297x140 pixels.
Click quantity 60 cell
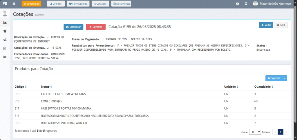tap(256, 101)
